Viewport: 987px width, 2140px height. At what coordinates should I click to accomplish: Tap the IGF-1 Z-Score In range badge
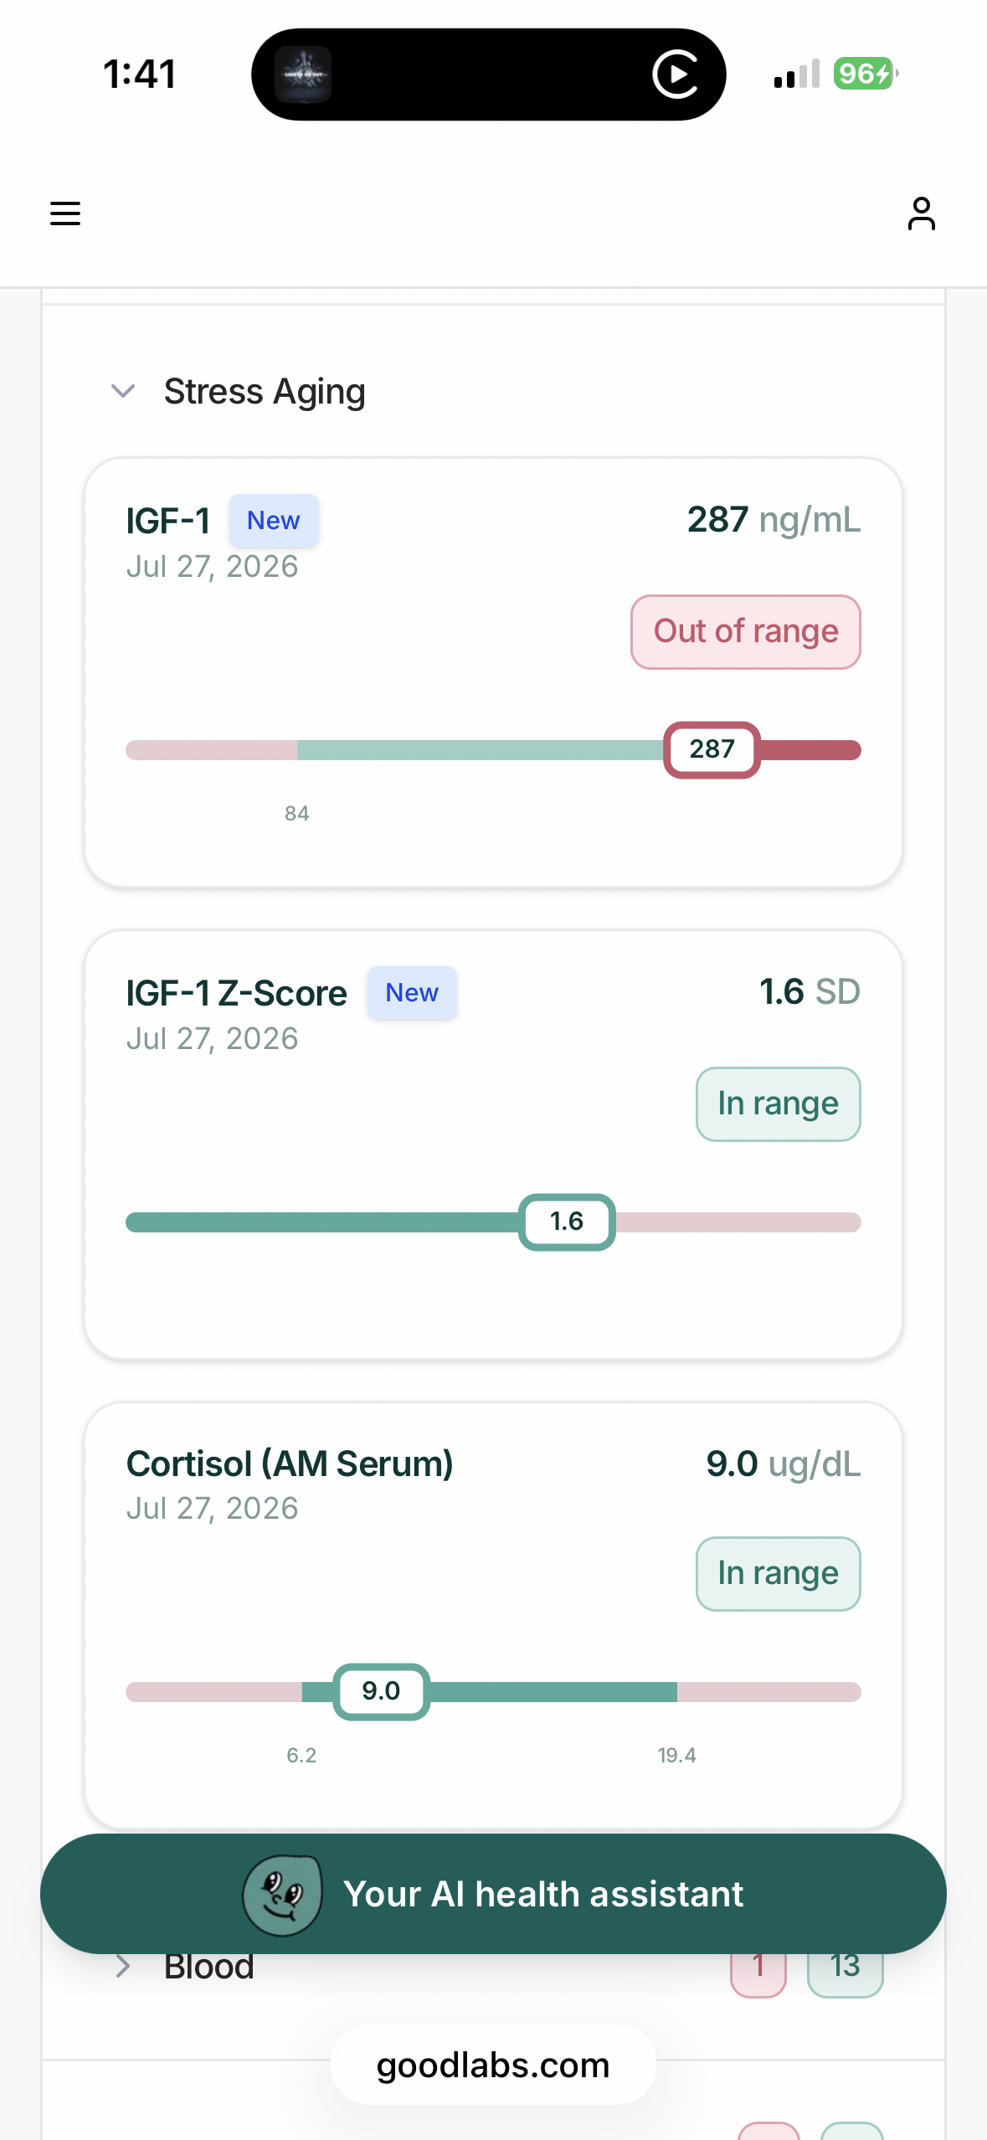[779, 1104]
